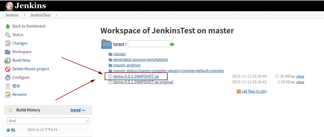
Task: Download demo-0.0.1-SNAPSHOT.jar.original file
Action: 143,82
